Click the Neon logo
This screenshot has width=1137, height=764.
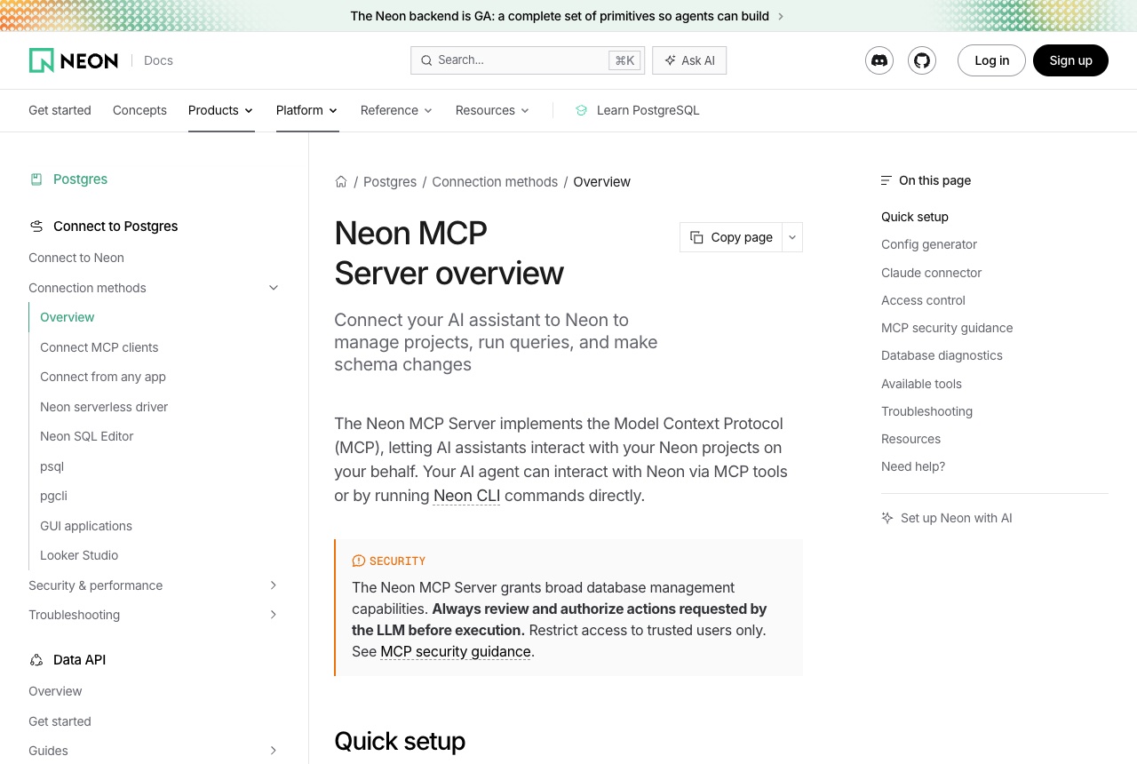click(x=74, y=60)
